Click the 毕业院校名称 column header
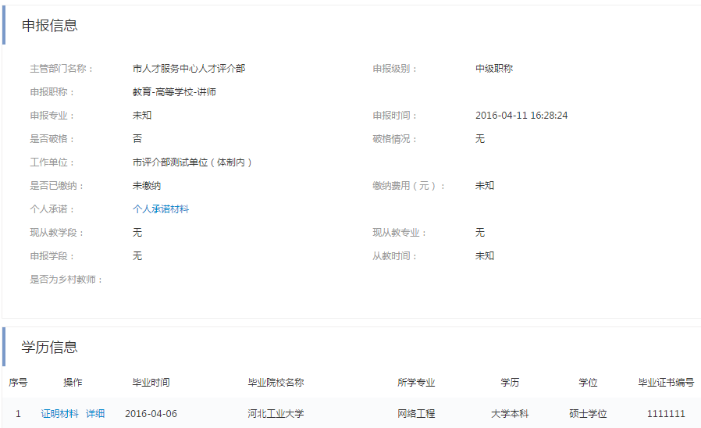The width and height of the screenshot is (701, 428). pyautogui.click(x=276, y=383)
